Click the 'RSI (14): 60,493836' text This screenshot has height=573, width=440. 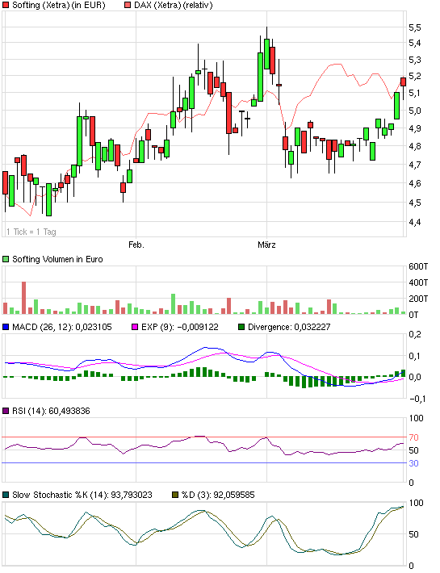[x=51, y=411]
